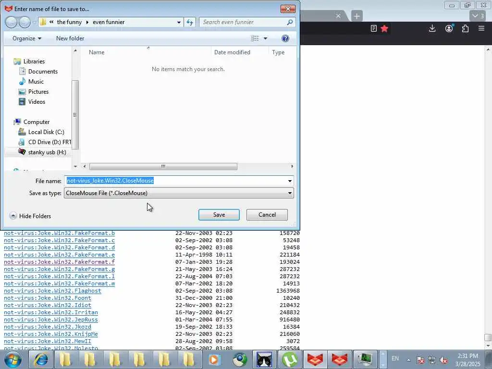Open the browser account profile icon
492x369 pixels.
[x=449, y=28]
